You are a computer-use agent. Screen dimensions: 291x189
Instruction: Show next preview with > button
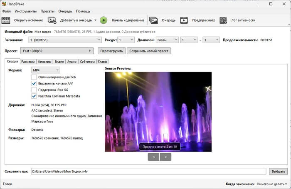[165, 157]
